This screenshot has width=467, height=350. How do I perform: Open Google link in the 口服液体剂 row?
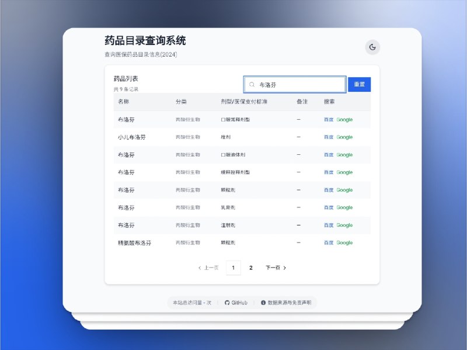tap(343, 154)
